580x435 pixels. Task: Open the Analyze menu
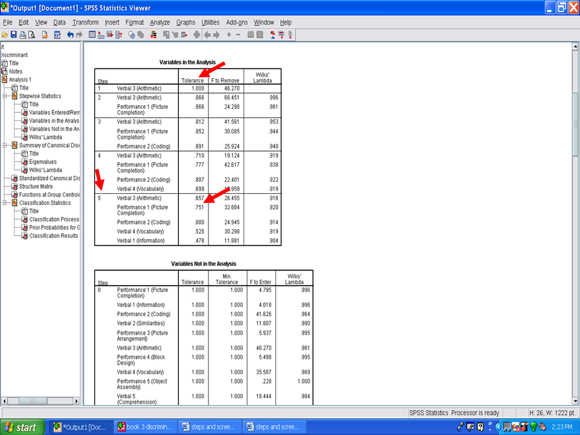click(159, 22)
